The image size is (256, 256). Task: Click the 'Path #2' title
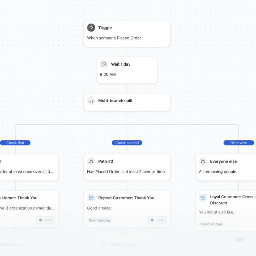click(x=106, y=161)
